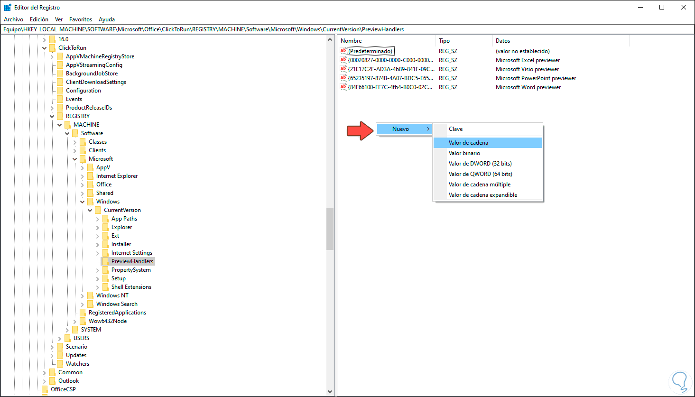The image size is (695, 397).
Task: Expand the Classes tree node
Action: pyautogui.click(x=75, y=142)
